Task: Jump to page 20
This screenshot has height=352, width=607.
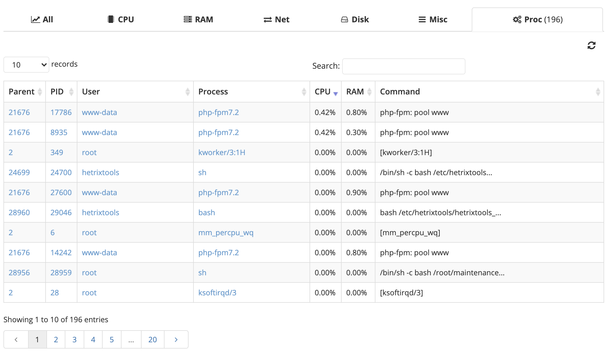Action: click(x=152, y=340)
